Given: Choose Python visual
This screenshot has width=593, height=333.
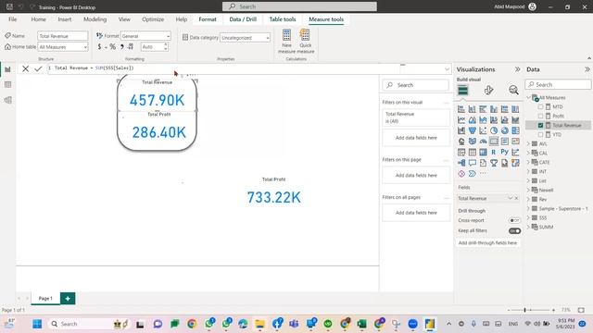Looking at the screenshot, I should 504,152.
